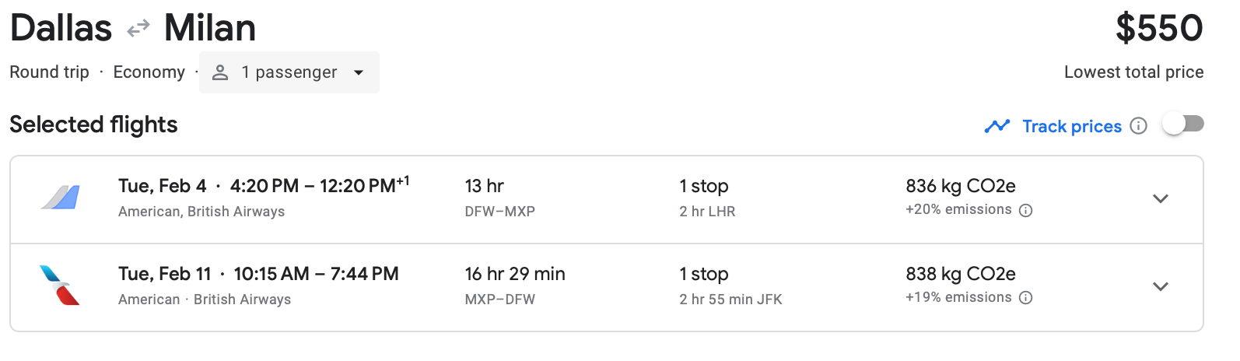Viewport: 1240px width, 361px height.
Task: Click the 2 hr LHR layover label
Action: pos(706,212)
